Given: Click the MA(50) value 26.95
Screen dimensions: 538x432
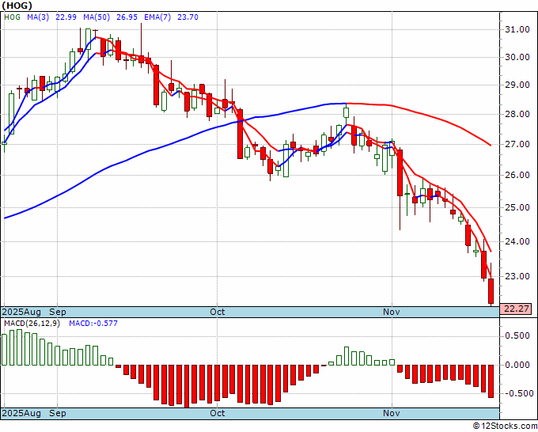Looking at the screenshot, I should point(127,17).
